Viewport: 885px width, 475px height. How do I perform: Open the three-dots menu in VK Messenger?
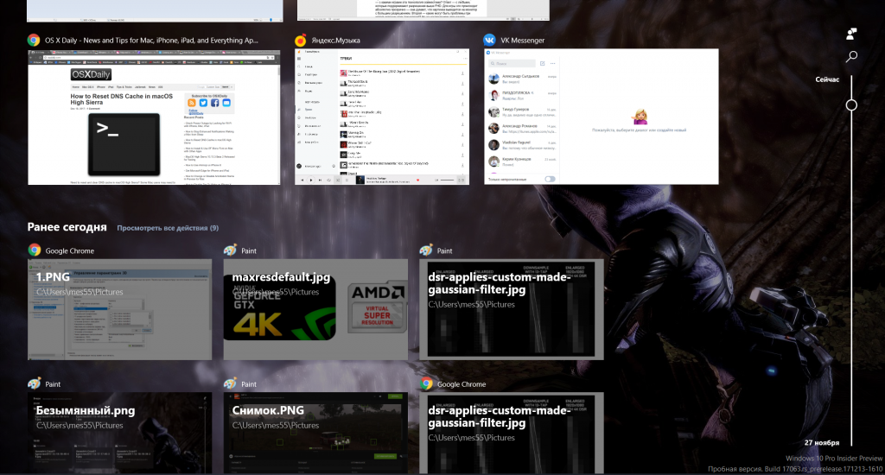click(552, 63)
